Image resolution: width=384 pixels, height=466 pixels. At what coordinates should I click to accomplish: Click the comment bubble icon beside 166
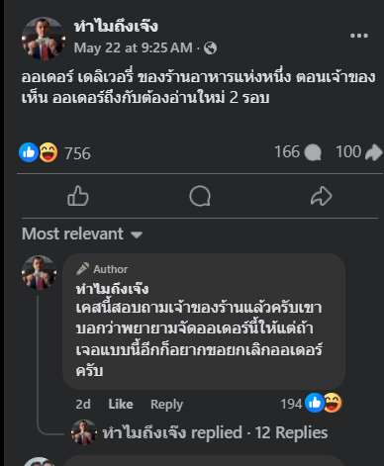coord(313,152)
